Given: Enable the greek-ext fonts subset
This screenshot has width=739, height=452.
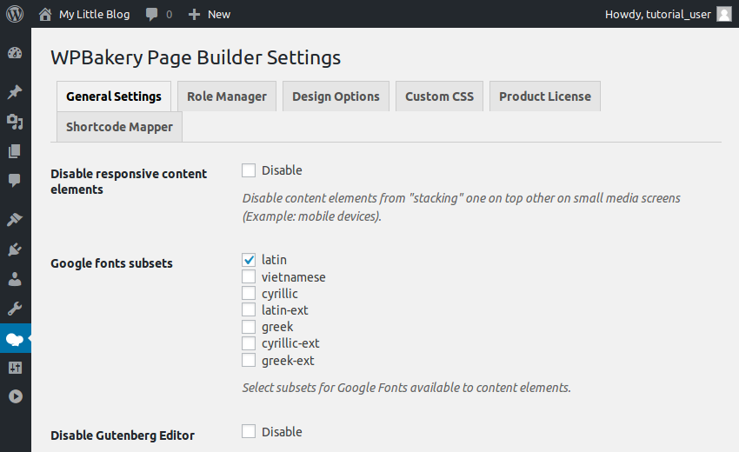Looking at the screenshot, I should pyautogui.click(x=249, y=360).
